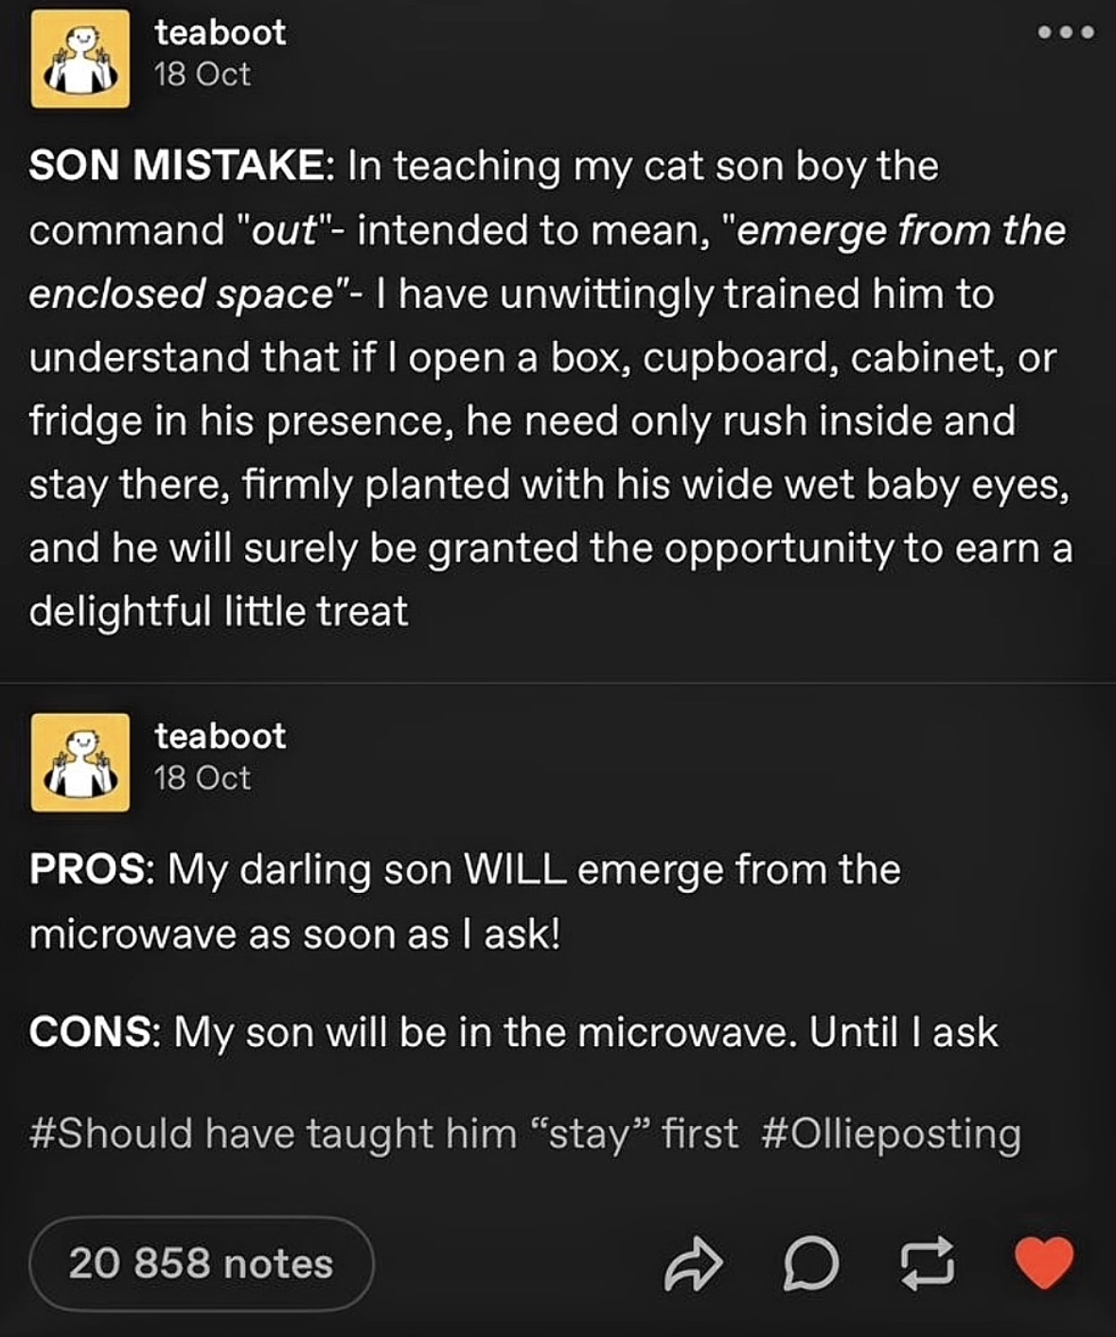The image size is (1116, 1337).
Task: Open the #Should have taught him "stay" first tag
Action: [x=383, y=1133]
